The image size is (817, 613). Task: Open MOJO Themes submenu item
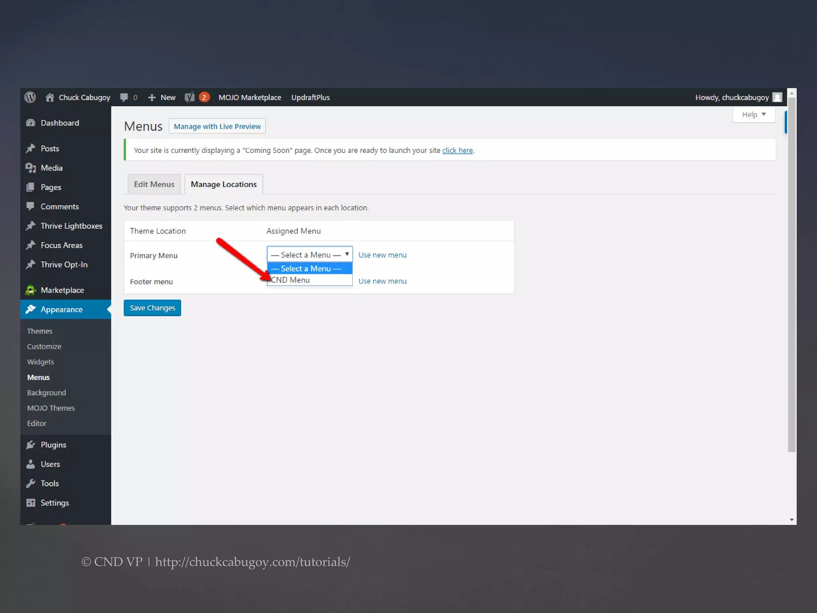tap(51, 408)
